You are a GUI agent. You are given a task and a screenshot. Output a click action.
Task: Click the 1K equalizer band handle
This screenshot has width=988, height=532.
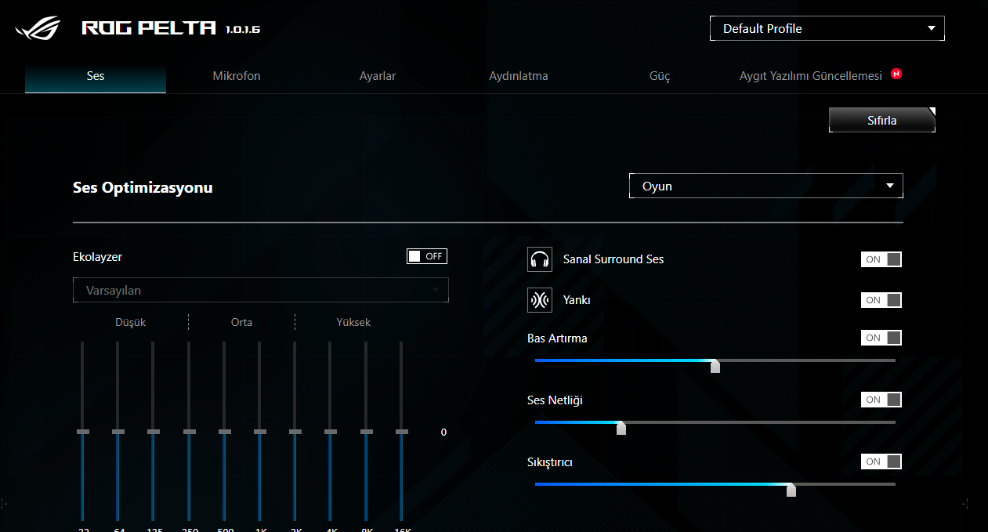pos(260,432)
